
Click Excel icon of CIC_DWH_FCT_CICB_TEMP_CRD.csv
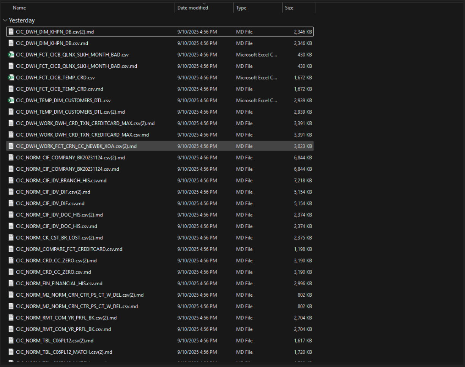coord(11,78)
